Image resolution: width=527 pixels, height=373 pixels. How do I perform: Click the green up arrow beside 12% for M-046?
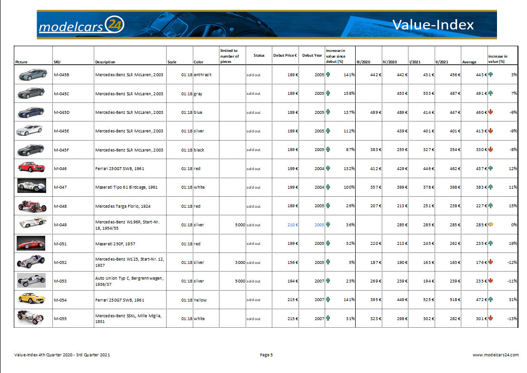coord(491,168)
